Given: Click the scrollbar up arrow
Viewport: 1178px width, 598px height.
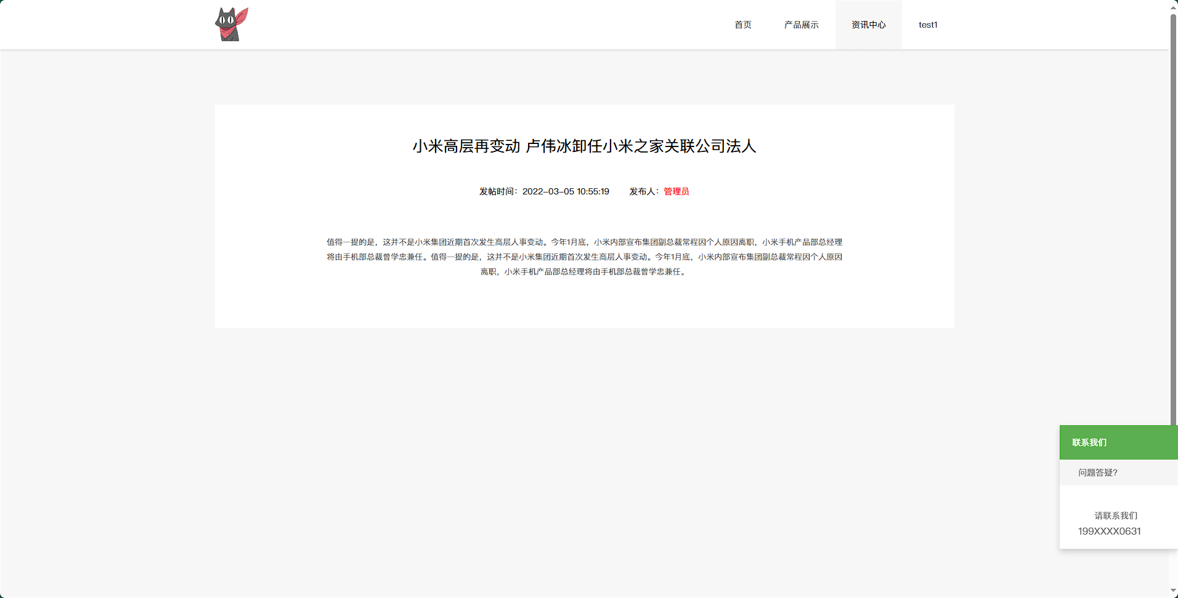Looking at the screenshot, I should [x=1174, y=7].
